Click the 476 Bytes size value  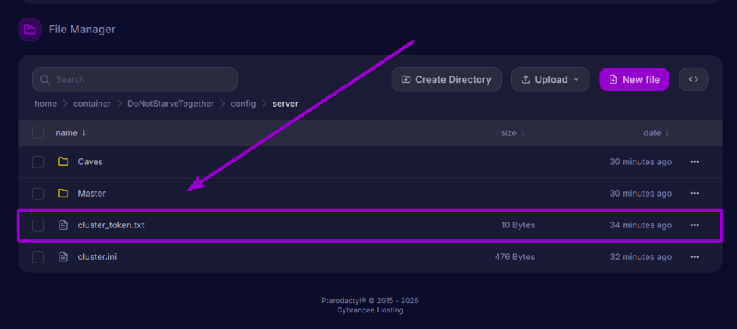point(515,257)
